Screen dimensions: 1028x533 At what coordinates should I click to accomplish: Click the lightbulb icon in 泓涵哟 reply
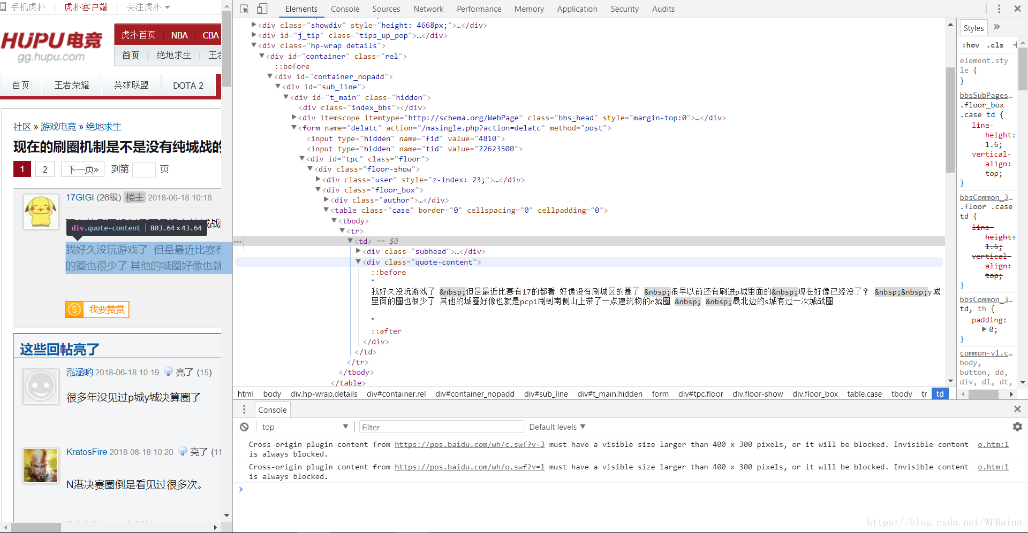168,372
